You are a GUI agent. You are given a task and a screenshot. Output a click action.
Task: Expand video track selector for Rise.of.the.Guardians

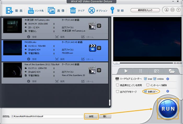[54, 68]
